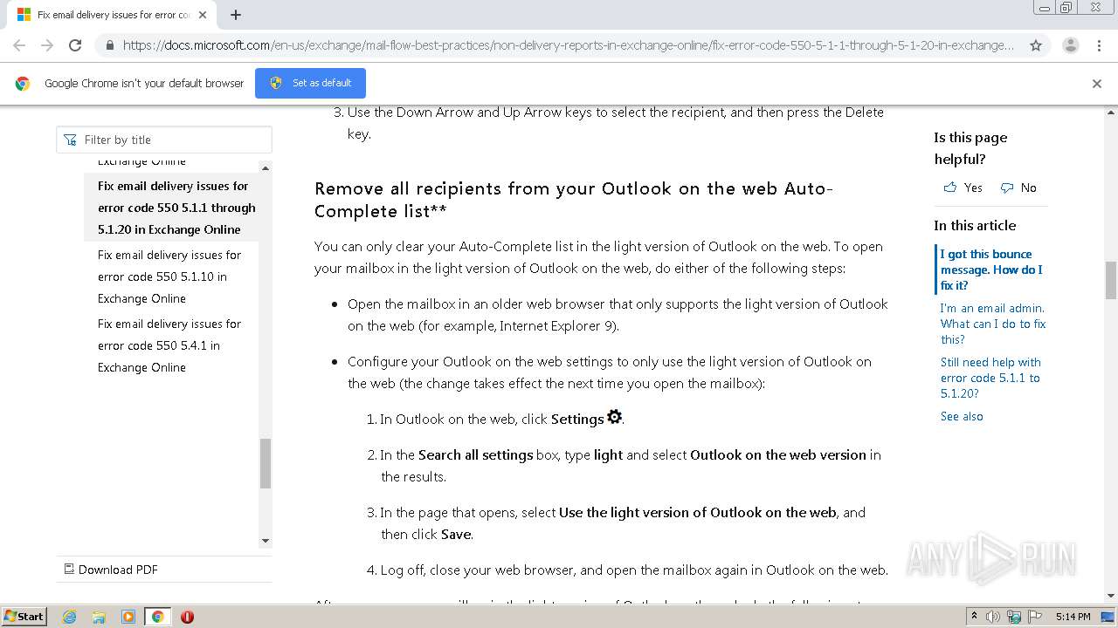Screen dimensions: 1118x628
Task: Click the address bar URL
Action: (568, 45)
